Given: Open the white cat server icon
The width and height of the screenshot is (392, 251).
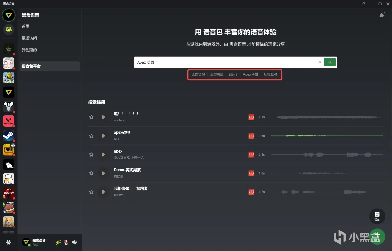Looking at the screenshot, I should [x=9, y=164].
